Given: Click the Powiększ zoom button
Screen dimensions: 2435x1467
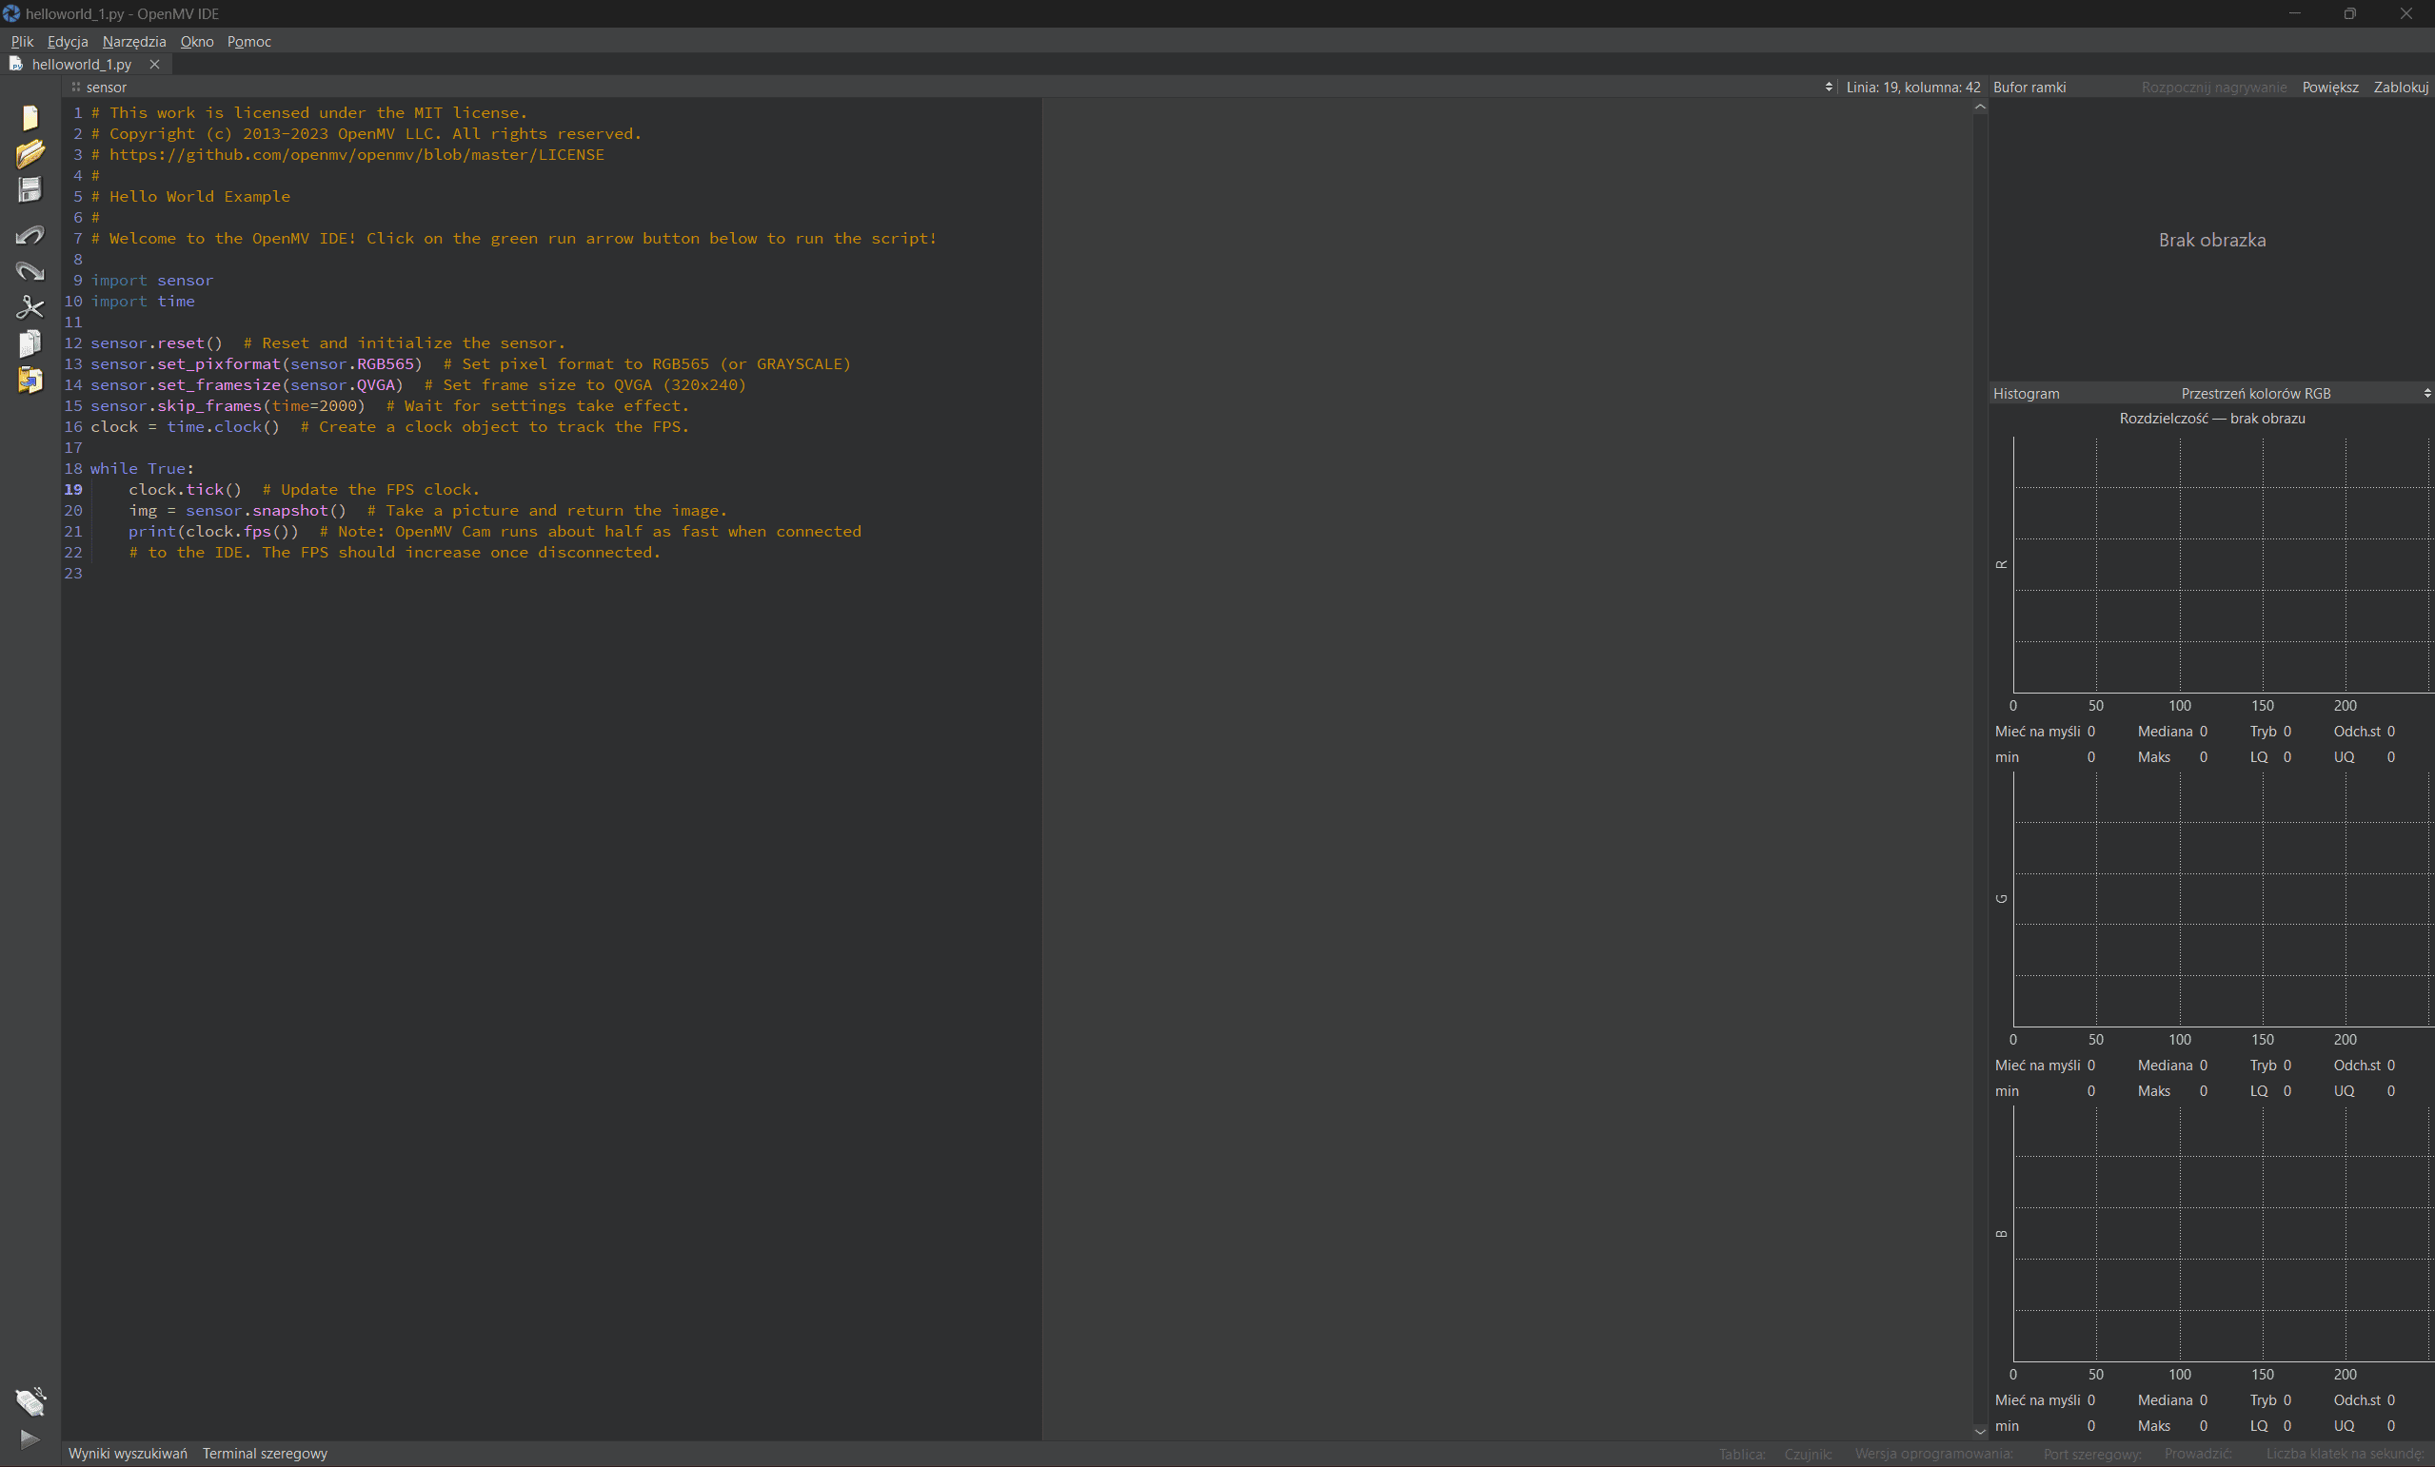Looking at the screenshot, I should click(x=2329, y=87).
